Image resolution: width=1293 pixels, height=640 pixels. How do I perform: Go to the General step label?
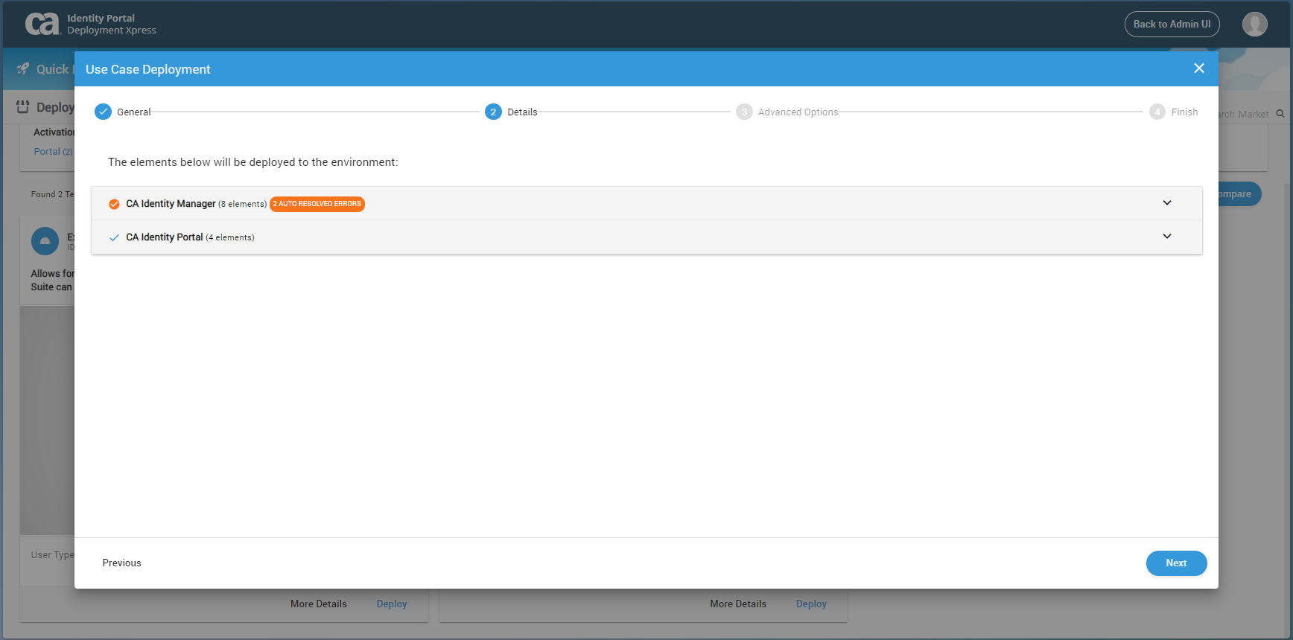click(134, 112)
